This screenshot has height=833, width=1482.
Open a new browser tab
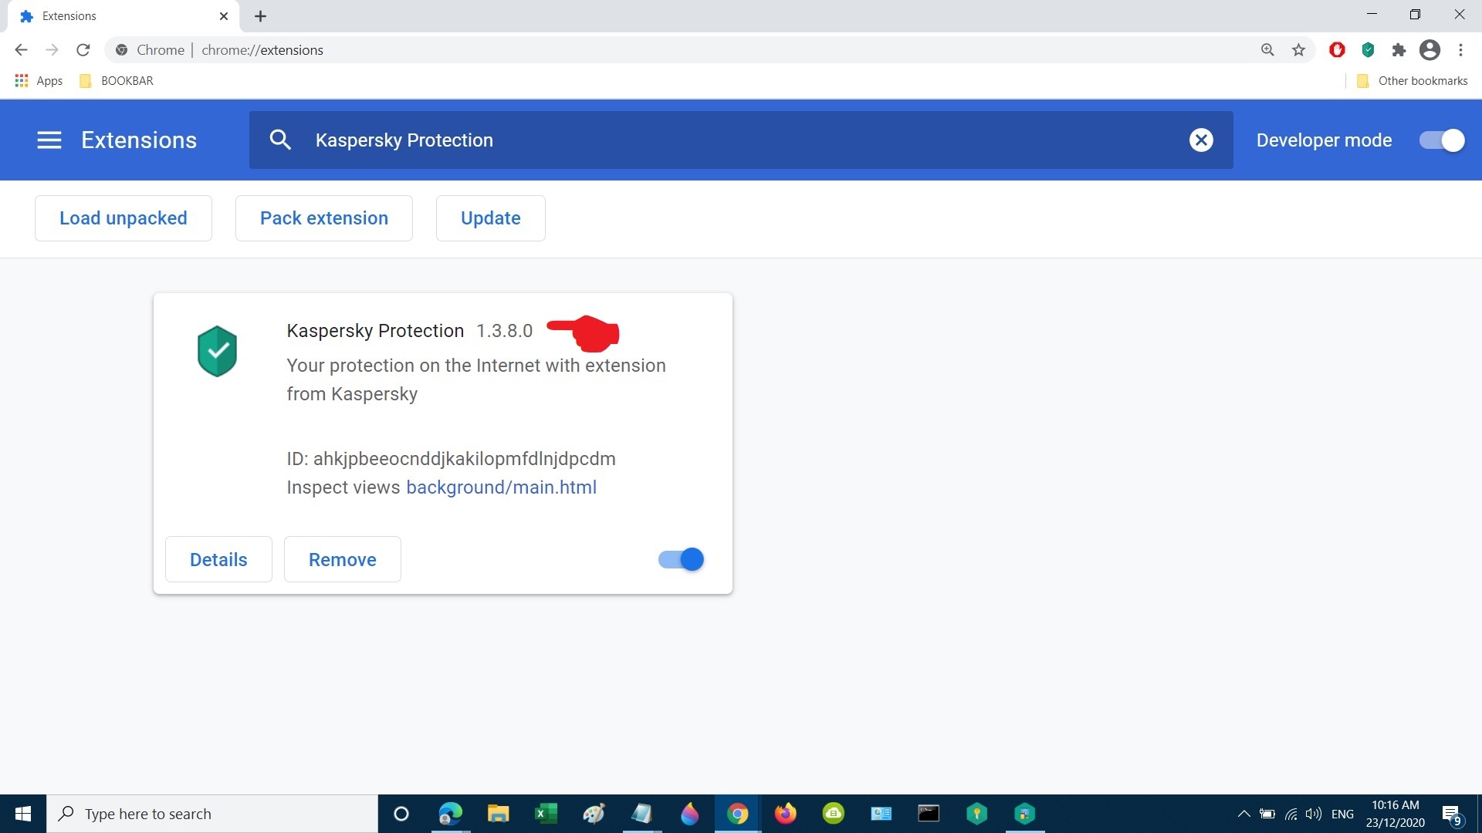click(260, 16)
